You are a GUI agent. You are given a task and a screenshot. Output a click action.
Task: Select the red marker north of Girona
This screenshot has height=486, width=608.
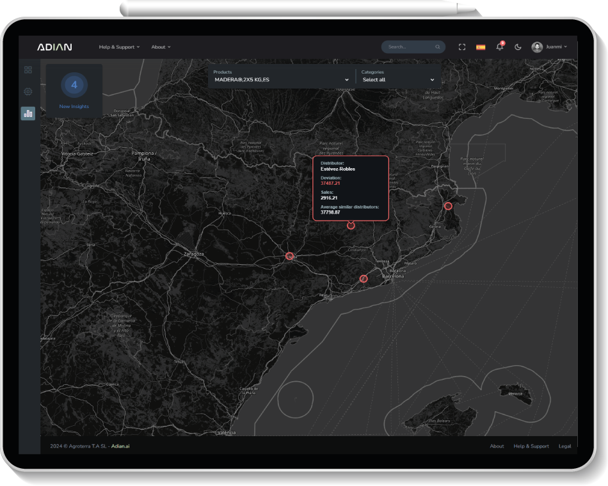coord(448,206)
